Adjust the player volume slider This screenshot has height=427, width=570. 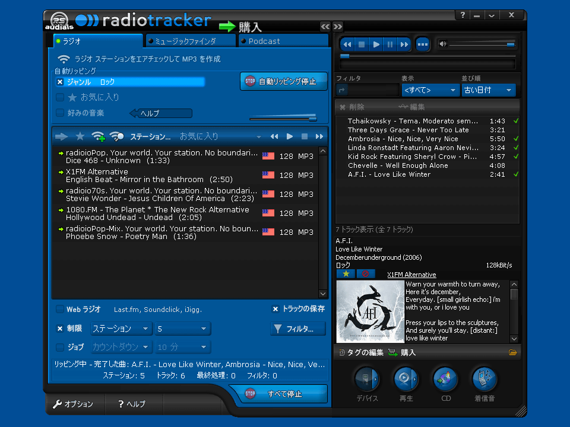pos(482,44)
